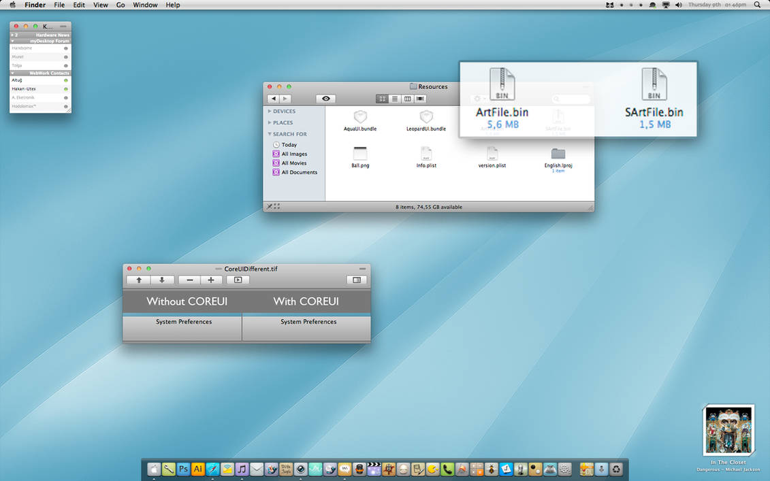Open AquaUI.bundle in Resources window
The image size is (770, 481).
click(360, 120)
